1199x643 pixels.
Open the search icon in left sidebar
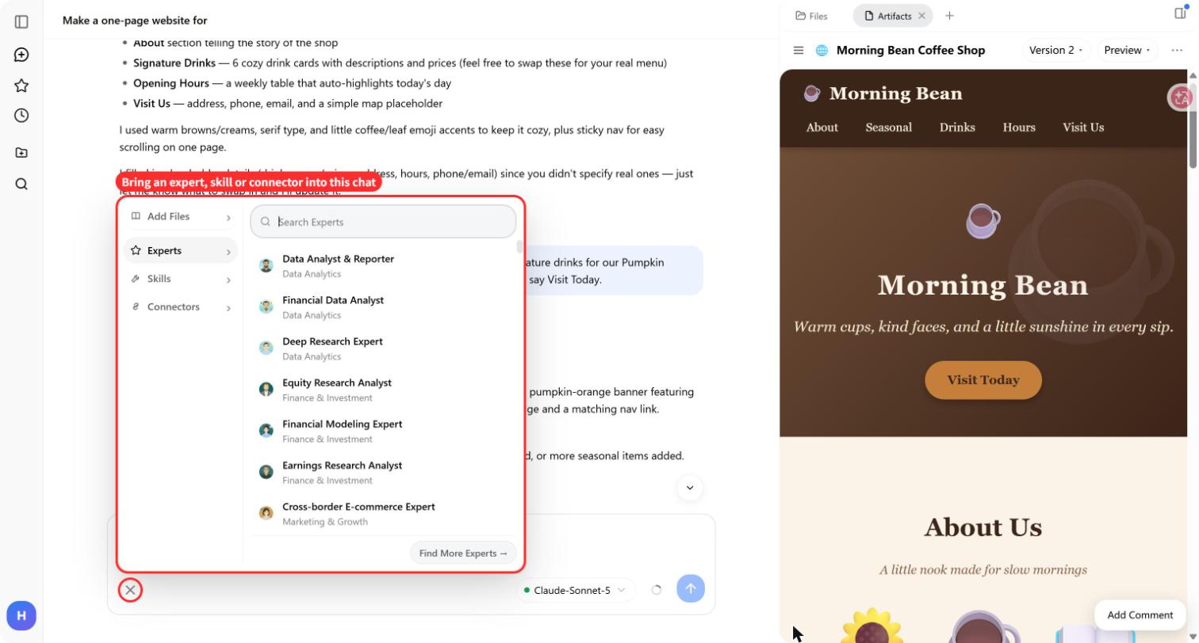tap(21, 185)
